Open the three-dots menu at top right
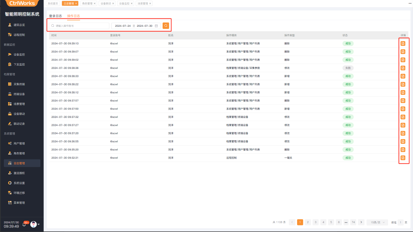Image resolution: width=413 pixels, height=232 pixels. 410,3
